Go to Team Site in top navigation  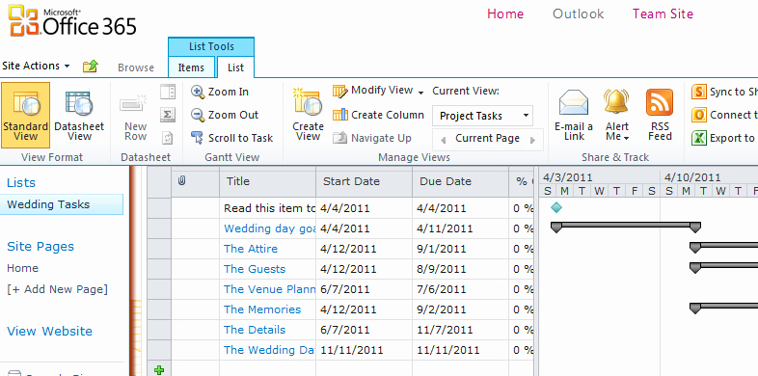tap(663, 14)
